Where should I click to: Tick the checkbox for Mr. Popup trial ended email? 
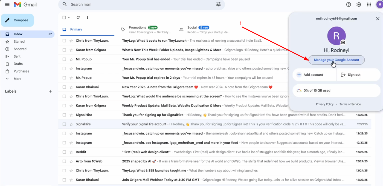(64, 59)
